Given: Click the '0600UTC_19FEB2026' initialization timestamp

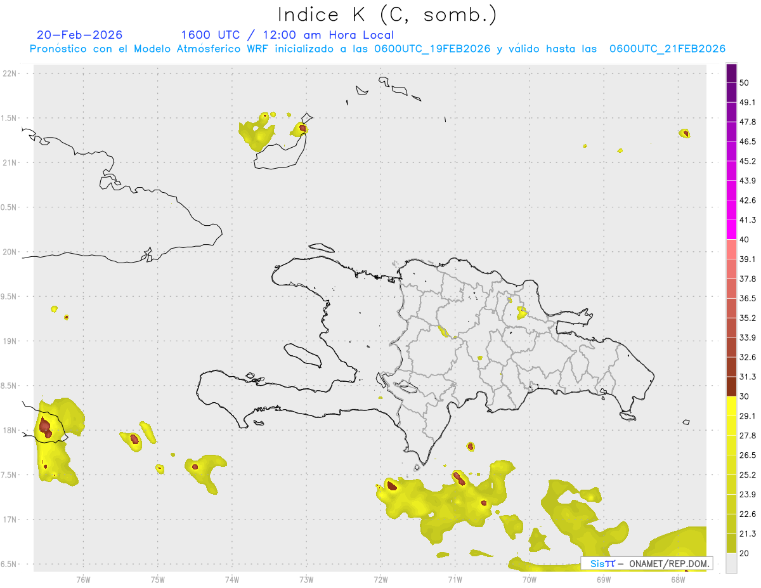Looking at the screenshot, I should (433, 49).
